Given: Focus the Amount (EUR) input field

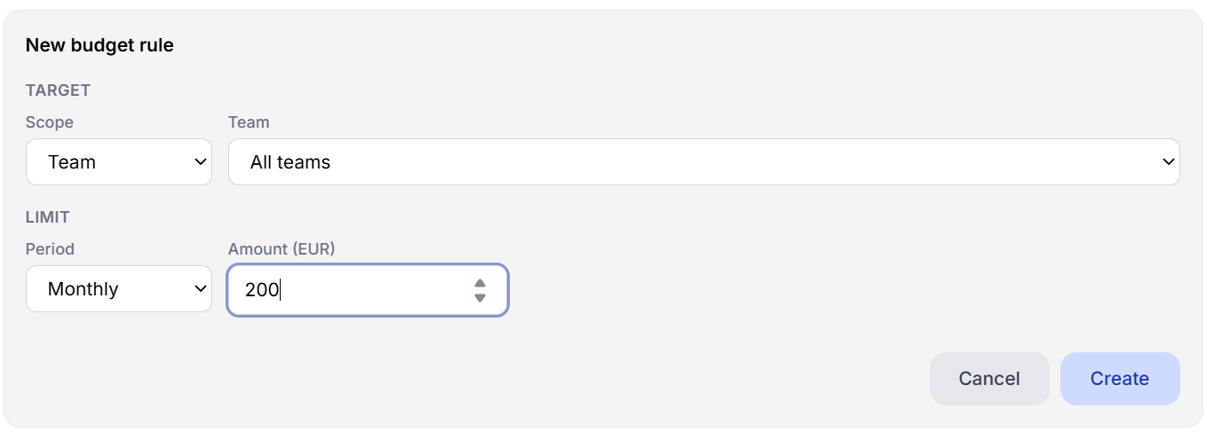Looking at the screenshot, I should (368, 290).
